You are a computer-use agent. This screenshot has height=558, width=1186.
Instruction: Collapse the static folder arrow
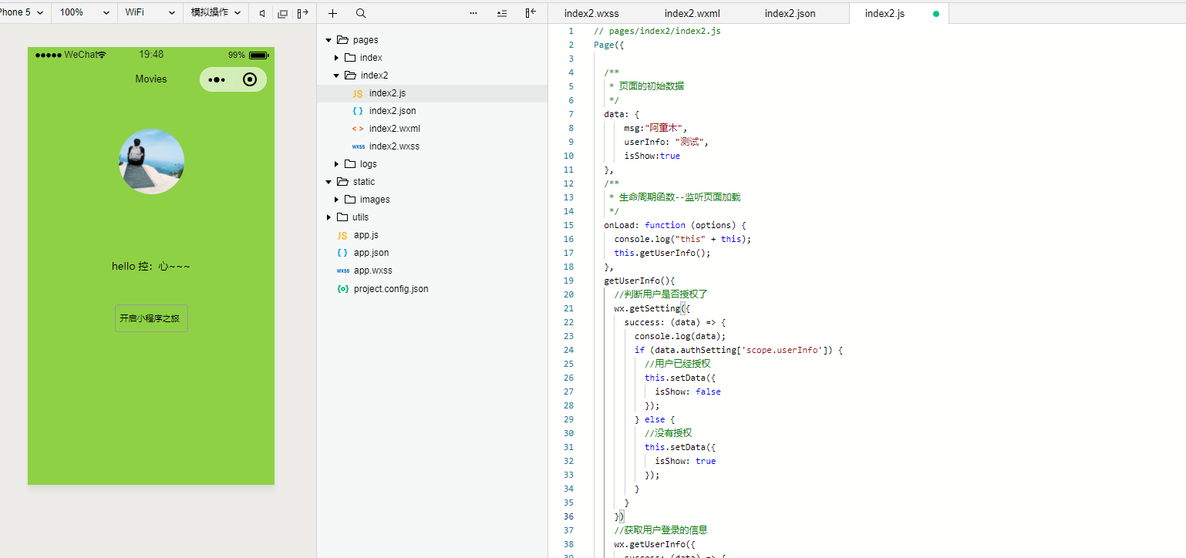point(329,182)
